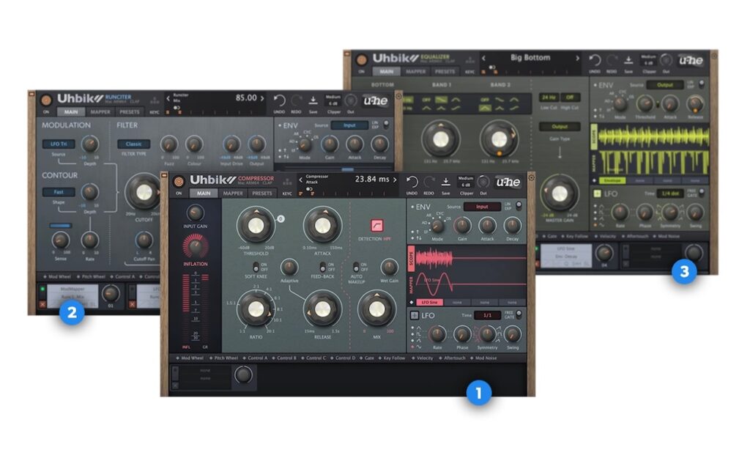
Task: Click the Compressor power ON icon
Action: point(178,182)
